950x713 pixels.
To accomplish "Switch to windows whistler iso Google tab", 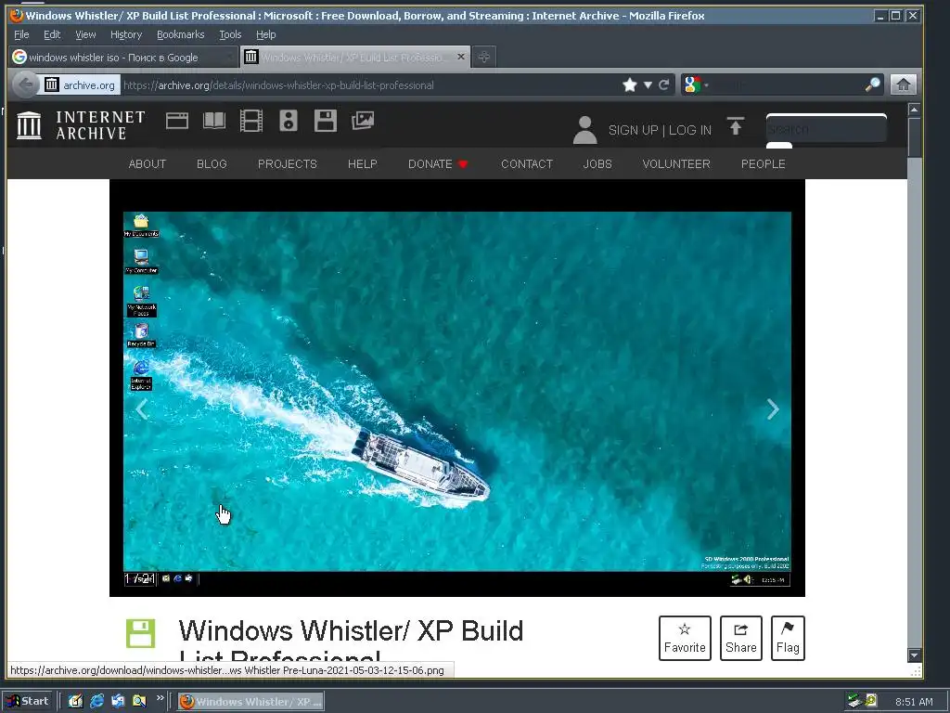I will pyautogui.click(x=123, y=57).
